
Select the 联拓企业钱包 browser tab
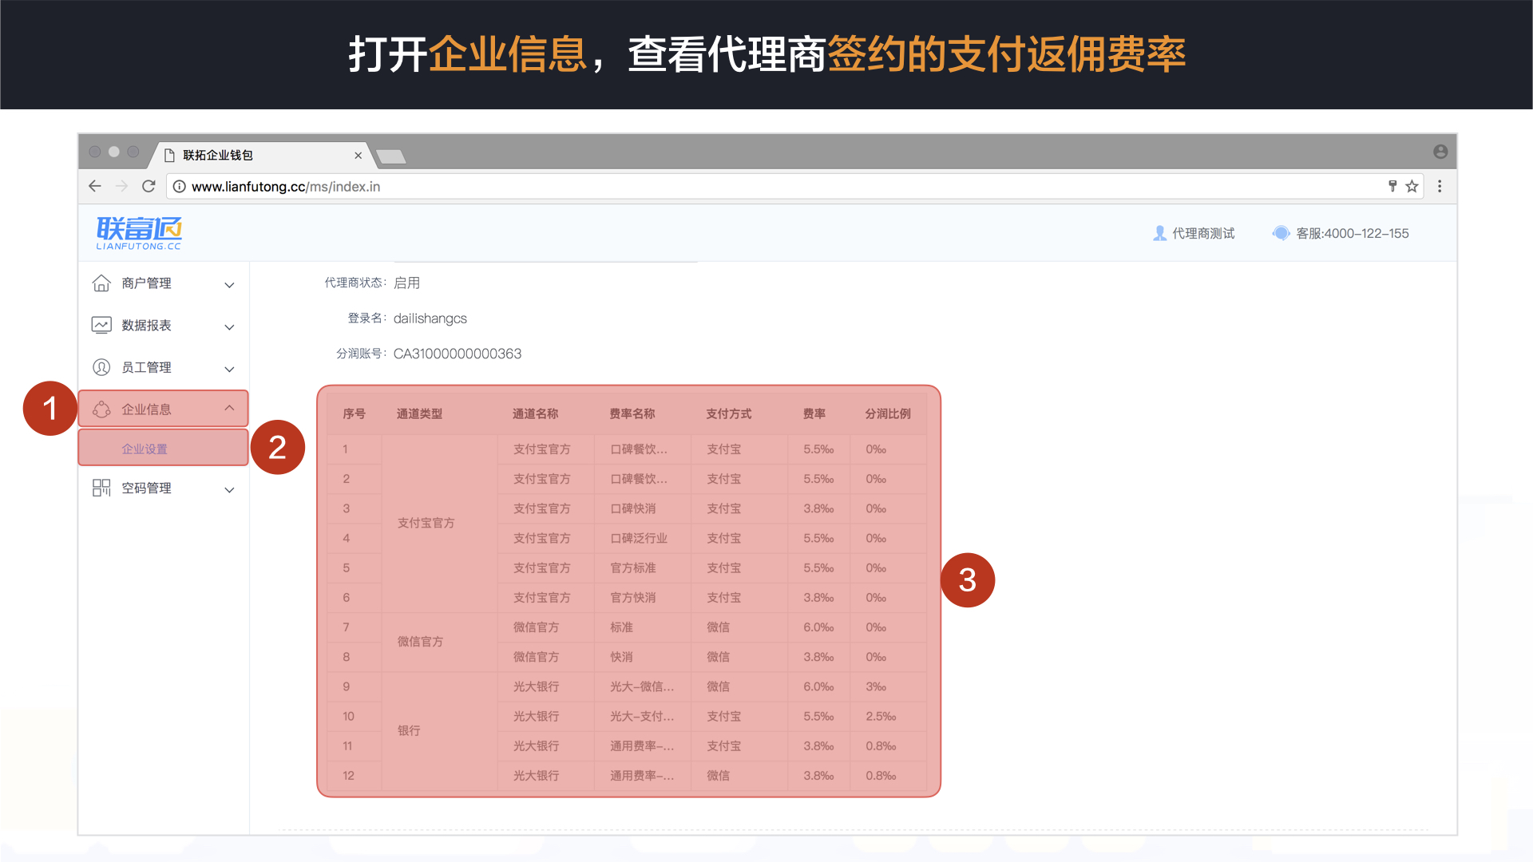pos(263,155)
